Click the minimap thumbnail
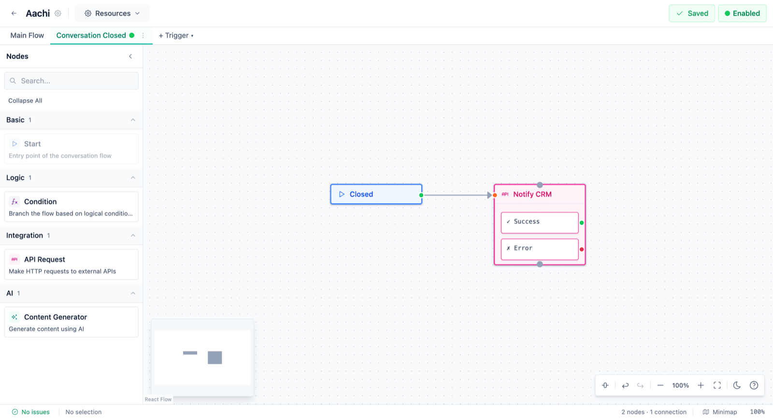The width and height of the screenshot is (773, 419). pos(202,358)
